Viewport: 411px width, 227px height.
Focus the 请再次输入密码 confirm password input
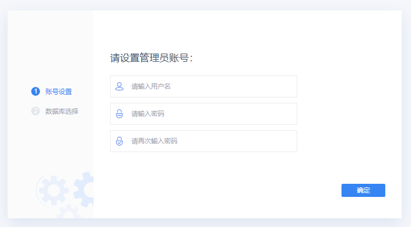[x=204, y=141]
